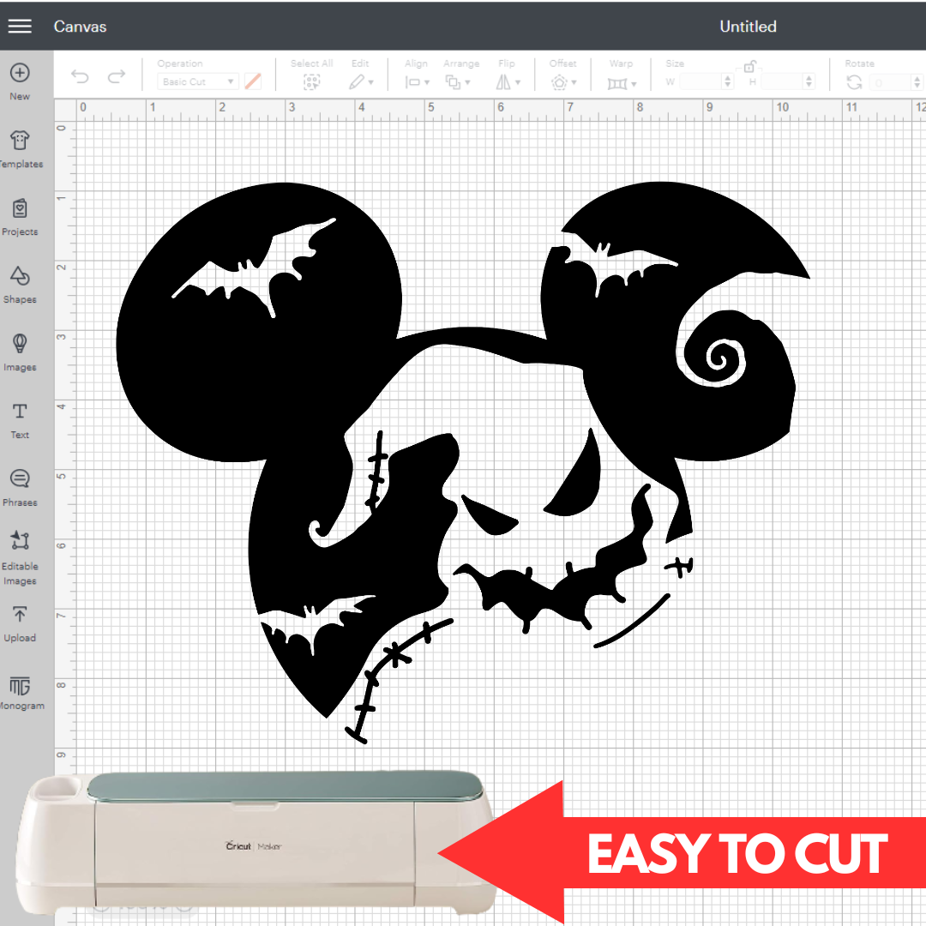Click the Untitled project title
The image size is (926, 926).
click(748, 26)
